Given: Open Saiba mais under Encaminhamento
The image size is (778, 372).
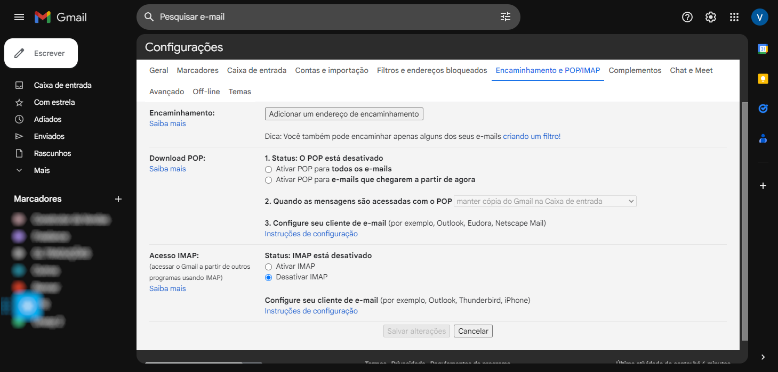Looking at the screenshot, I should (167, 123).
